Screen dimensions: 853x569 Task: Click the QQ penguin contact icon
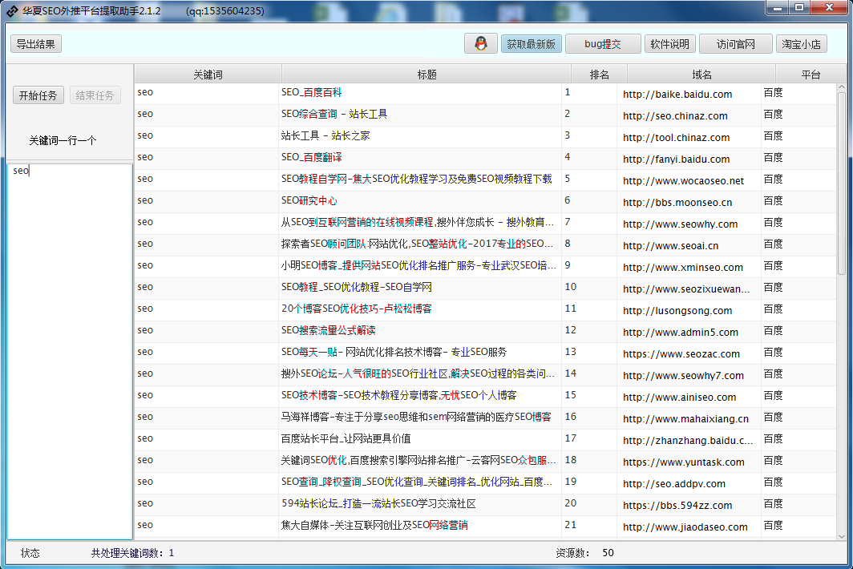(x=480, y=43)
